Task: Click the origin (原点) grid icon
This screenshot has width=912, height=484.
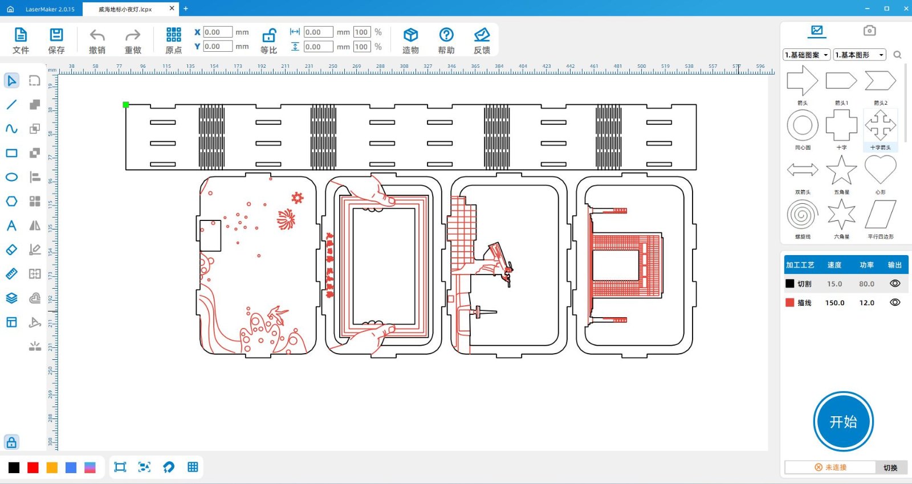Action: point(173,35)
